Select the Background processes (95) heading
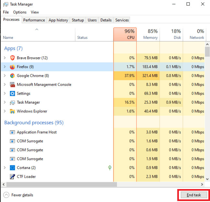210x202 pixels. [x=34, y=123]
